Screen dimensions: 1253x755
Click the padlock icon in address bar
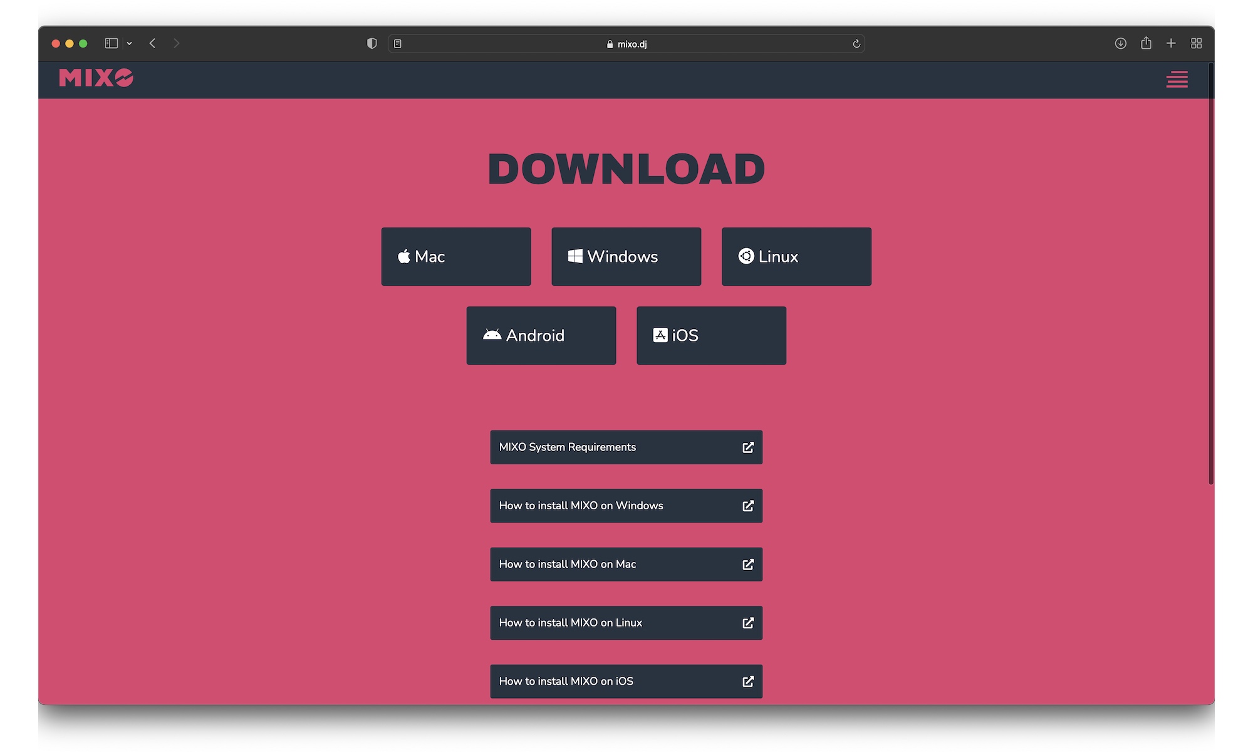610,44
